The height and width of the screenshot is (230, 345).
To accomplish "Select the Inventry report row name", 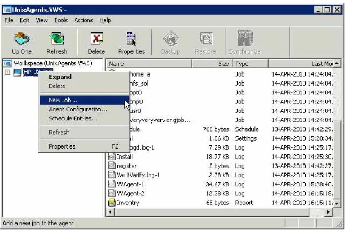I will pyautogui.click(x=128, y=203).
